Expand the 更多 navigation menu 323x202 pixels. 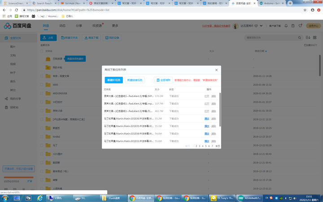point(115,26)
